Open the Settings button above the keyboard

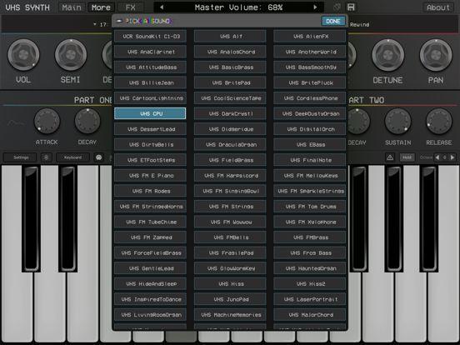(21, 157)
